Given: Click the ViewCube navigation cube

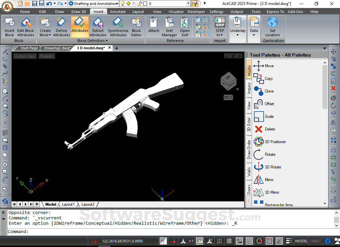Looking at the screenshot, I should [228, 81].
